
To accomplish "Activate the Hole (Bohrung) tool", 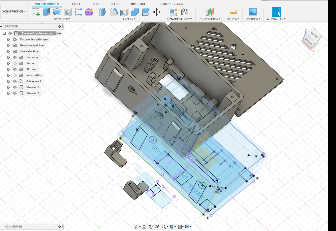I will click(x=68, y=12).
